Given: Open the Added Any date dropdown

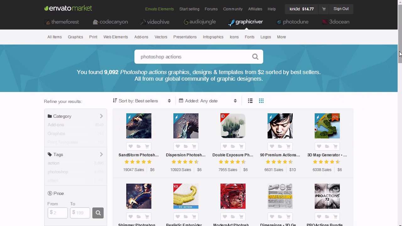Looking at the screenshot, I should pyautogui.click(x=208, y=101).
